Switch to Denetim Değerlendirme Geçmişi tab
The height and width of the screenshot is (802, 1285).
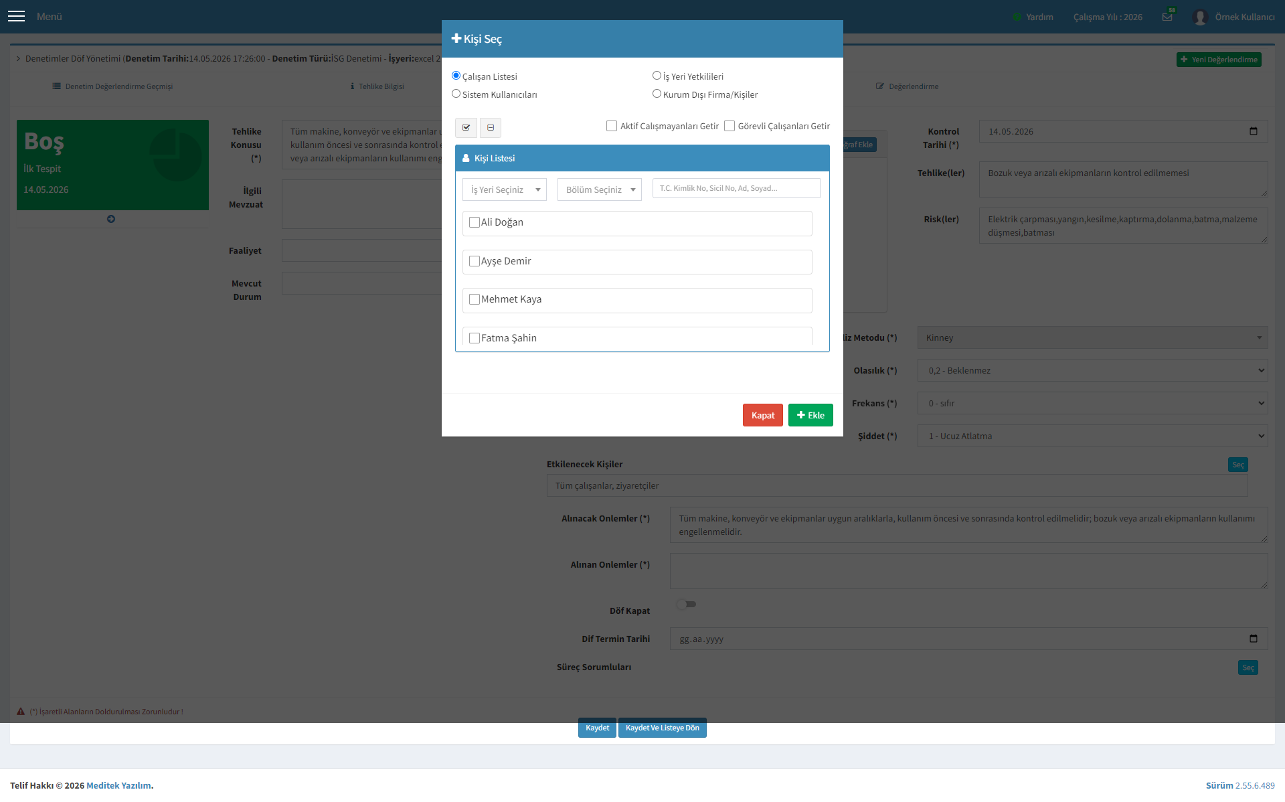112,86
